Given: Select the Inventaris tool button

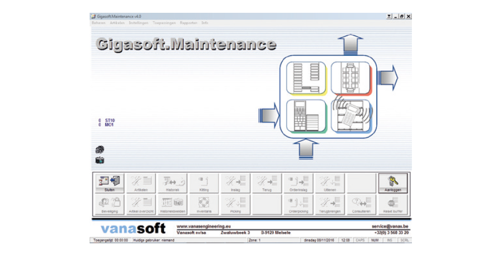Looking at the screenshot, I should 204,205.
